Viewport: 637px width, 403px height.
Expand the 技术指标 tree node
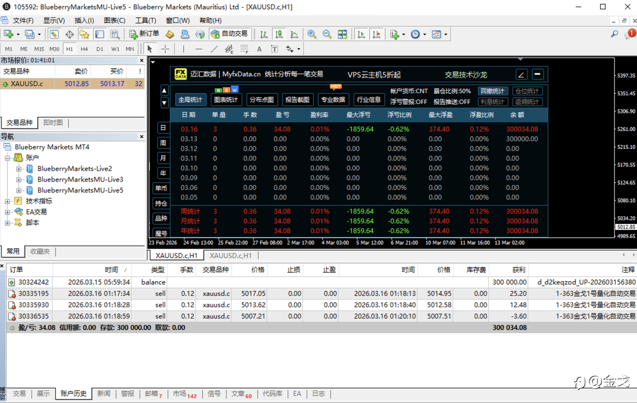pyautogui.click(x=7, y=201)
